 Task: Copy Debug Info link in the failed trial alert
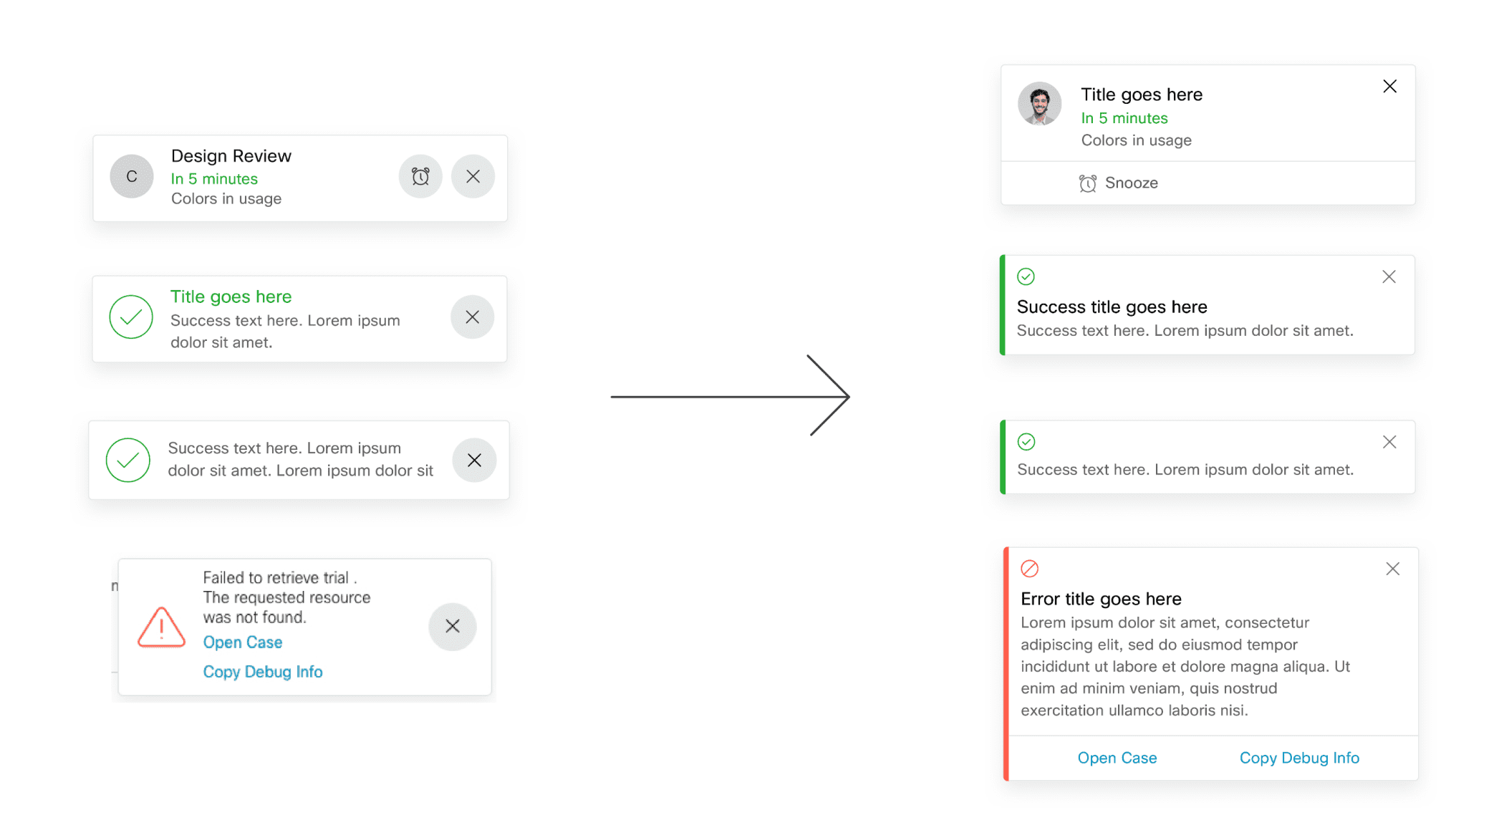[263, 672]
